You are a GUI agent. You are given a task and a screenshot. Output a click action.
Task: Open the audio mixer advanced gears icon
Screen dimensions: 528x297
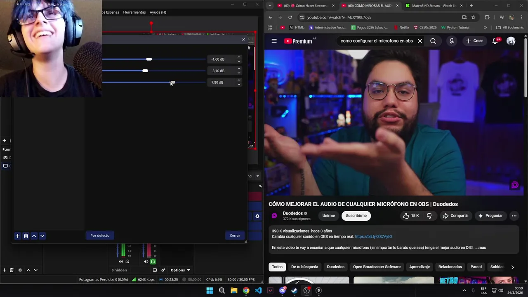pos(163,270)
